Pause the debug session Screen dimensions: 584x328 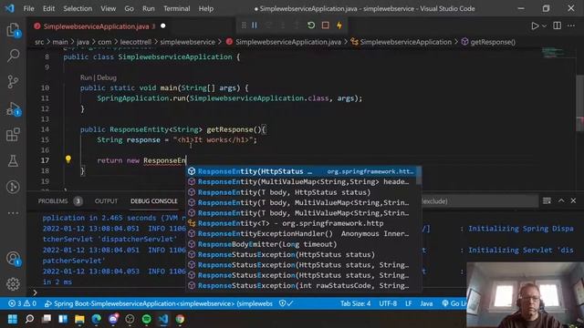[x=255, y=26]
